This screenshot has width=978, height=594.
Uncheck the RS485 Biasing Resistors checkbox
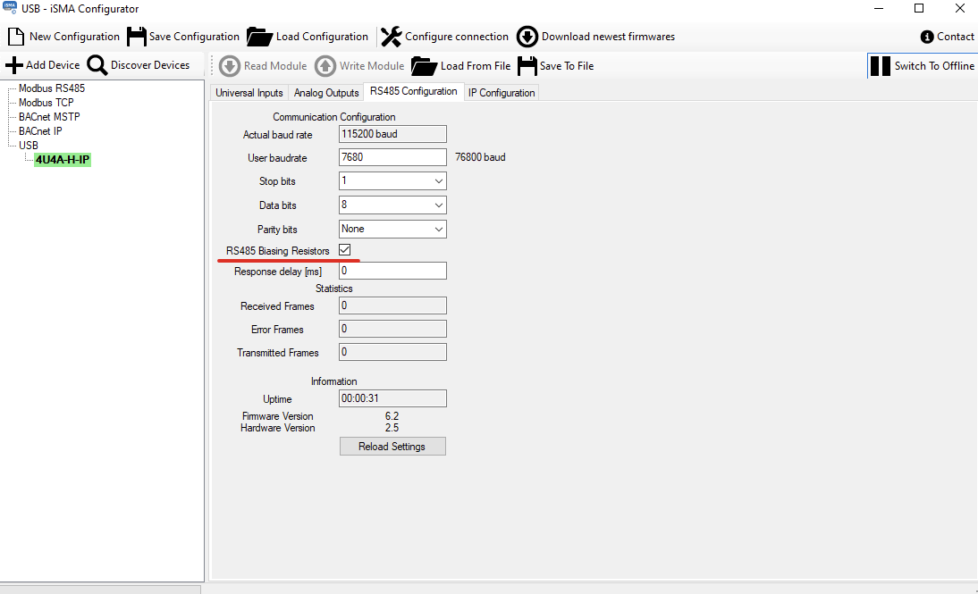tap(345, 250)
